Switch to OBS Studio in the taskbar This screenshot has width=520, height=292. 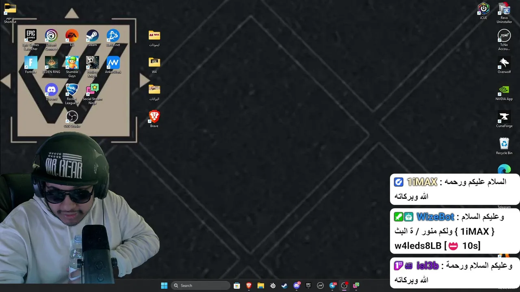(344, 286)
